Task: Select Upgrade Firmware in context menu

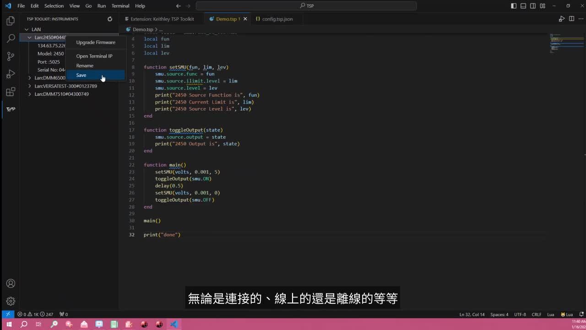Action: point(96,42)
